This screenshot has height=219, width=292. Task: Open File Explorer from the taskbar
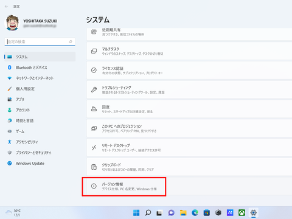point(183,213)
